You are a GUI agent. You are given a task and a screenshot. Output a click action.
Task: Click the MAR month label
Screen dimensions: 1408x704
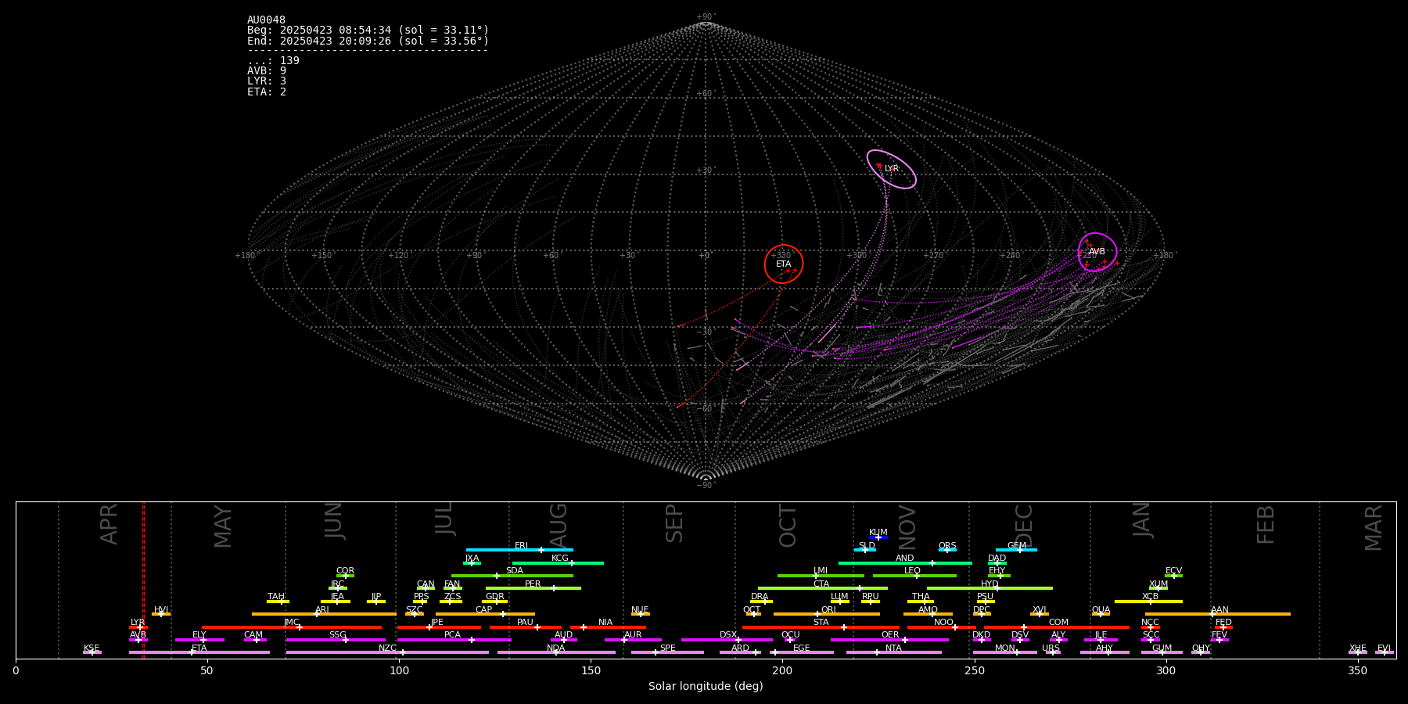[1374, 528]
